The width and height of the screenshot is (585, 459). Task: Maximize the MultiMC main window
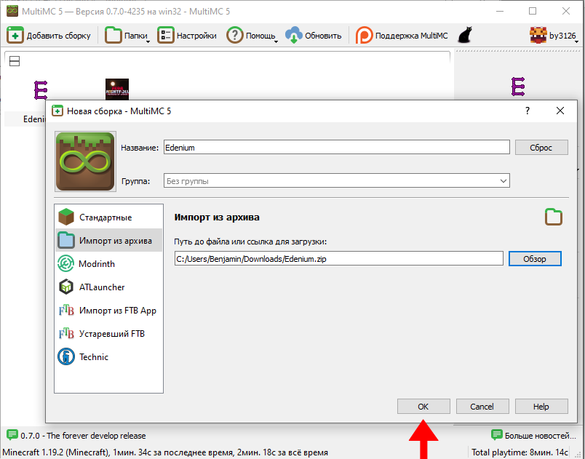click(533, 11)
